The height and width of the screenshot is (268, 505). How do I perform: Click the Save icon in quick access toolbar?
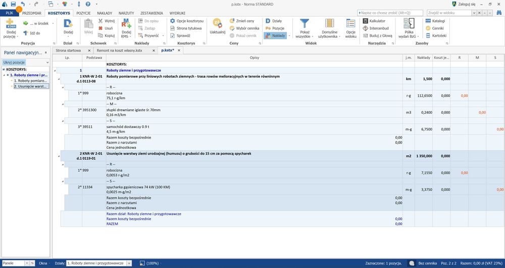pos(13,4)
